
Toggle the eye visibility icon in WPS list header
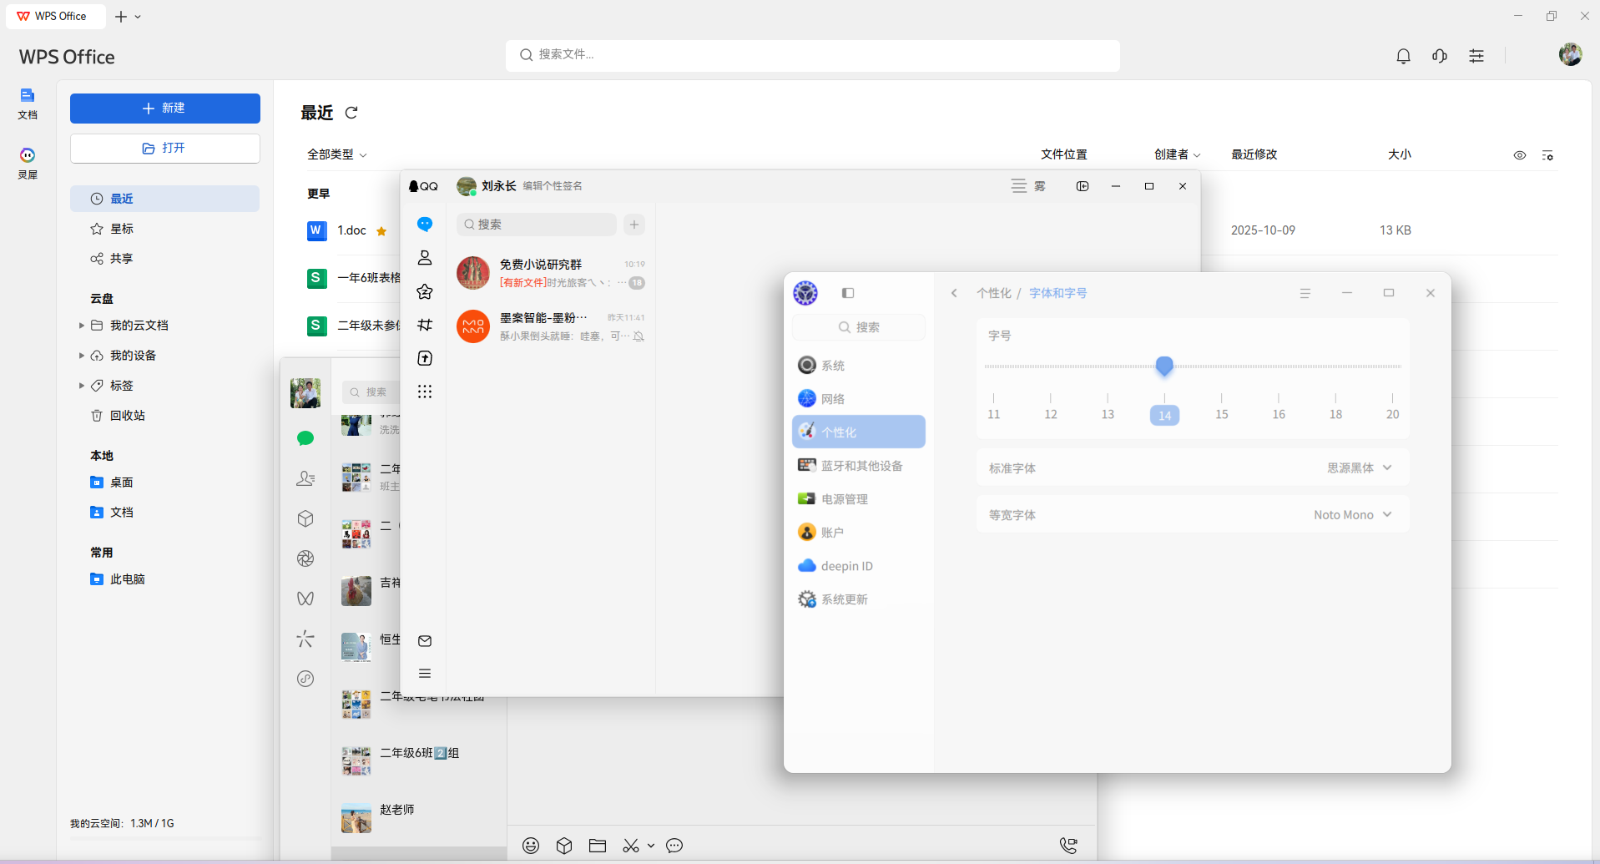coord(1520,155)
